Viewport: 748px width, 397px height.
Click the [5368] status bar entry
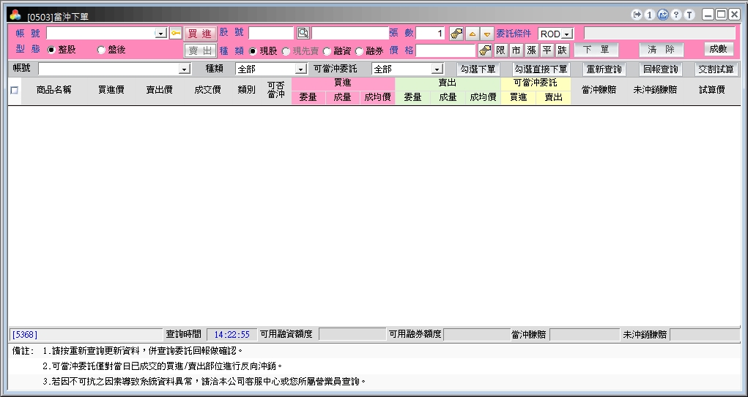[x=85, y=334]
